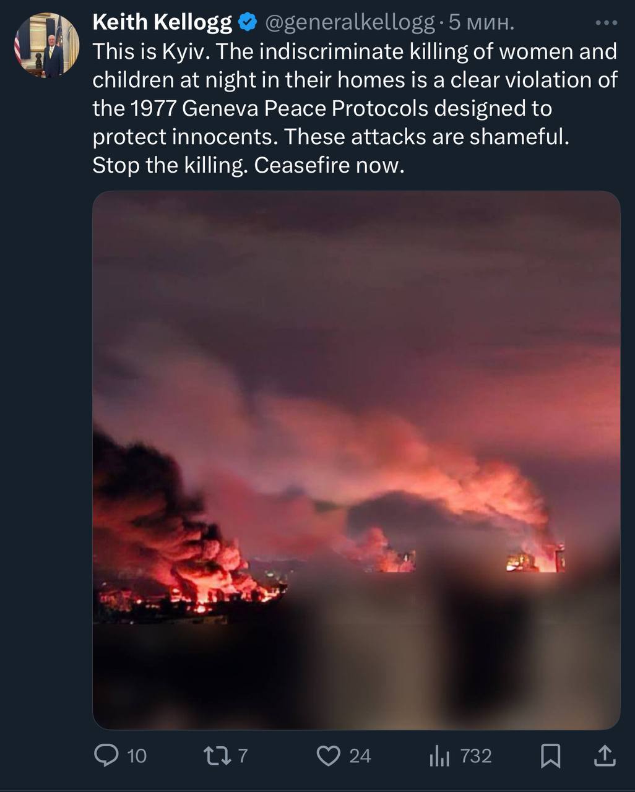This screenshot has height=792, width=635.
Task: Click the '5 мин.' timestamp
Action: coord(481,23)
